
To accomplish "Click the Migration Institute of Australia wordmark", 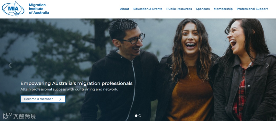I will coord(39,9).
